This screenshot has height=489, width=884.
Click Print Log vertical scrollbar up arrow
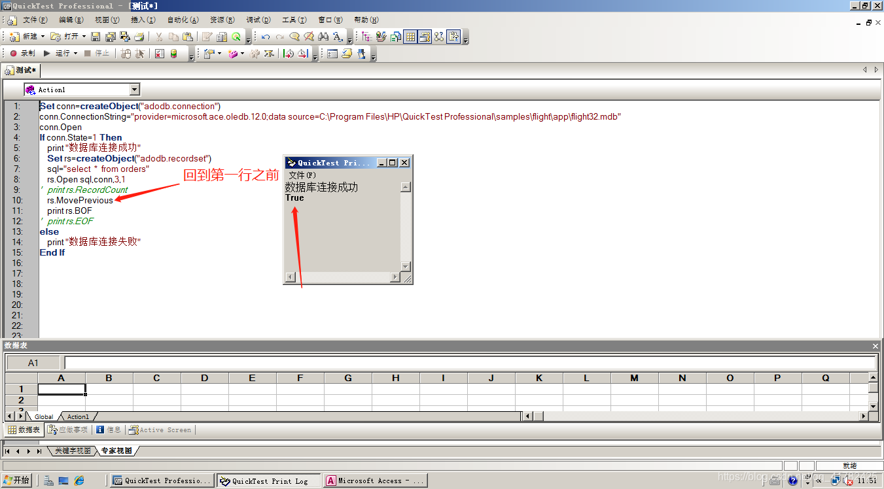406,187
